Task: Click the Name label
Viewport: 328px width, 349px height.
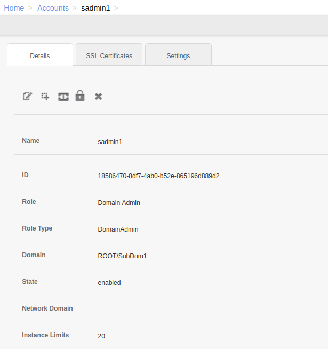Action: point(31,141)
